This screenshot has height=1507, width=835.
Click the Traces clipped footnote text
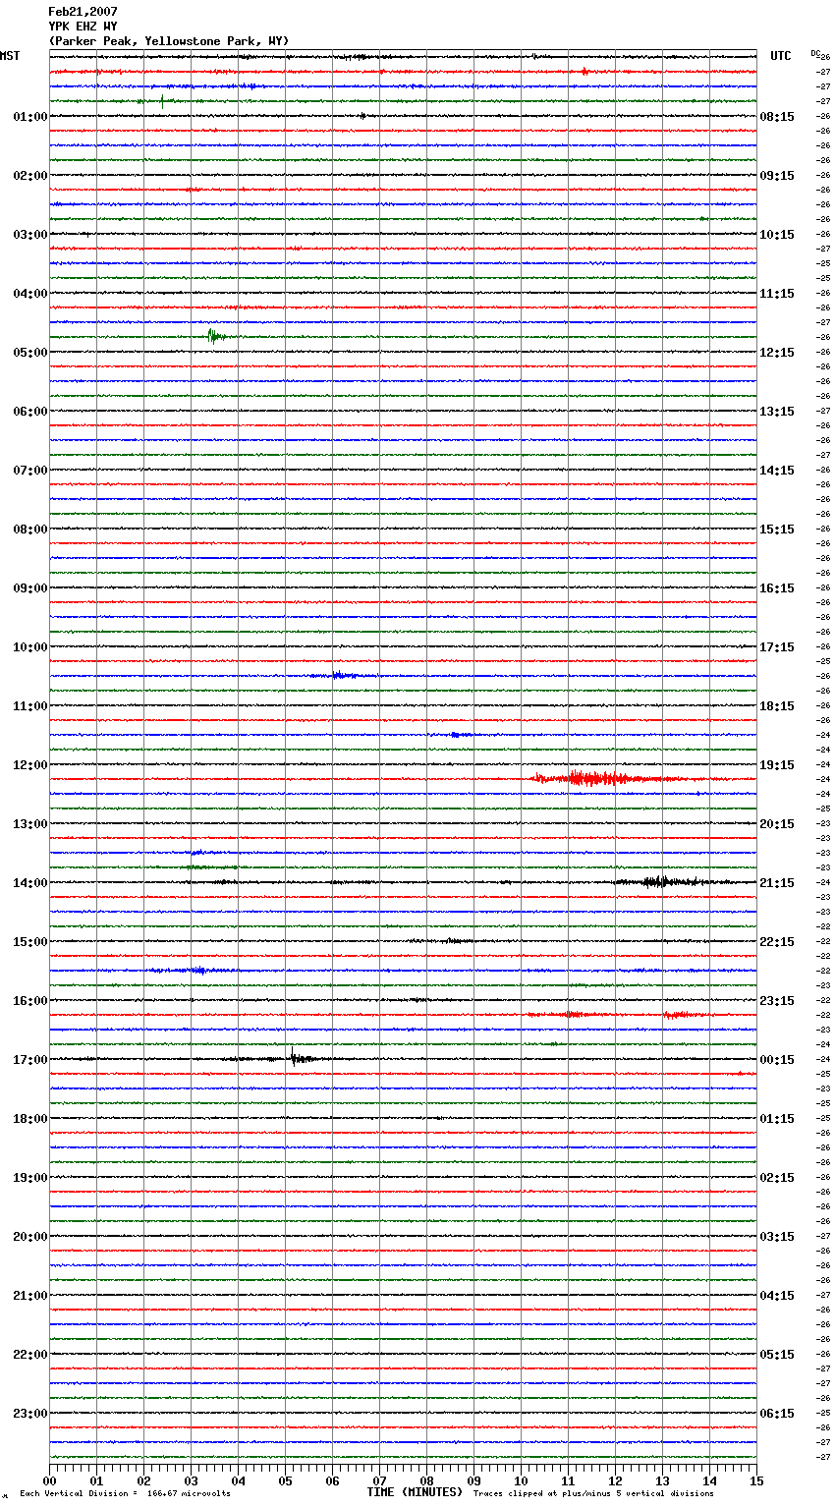click(593, 1494)
